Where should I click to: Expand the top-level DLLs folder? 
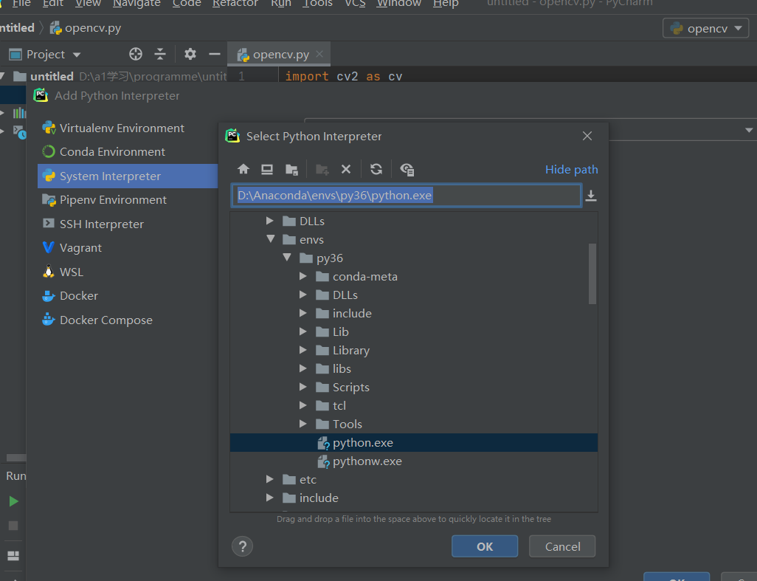pos(270,221)
